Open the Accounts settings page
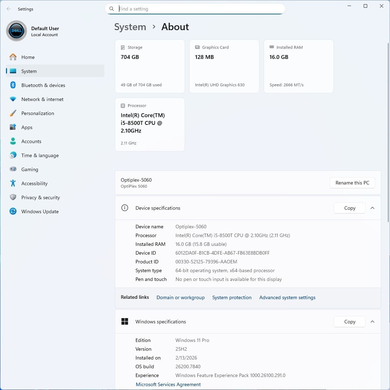The image size is (390, 390). point(31,141)
